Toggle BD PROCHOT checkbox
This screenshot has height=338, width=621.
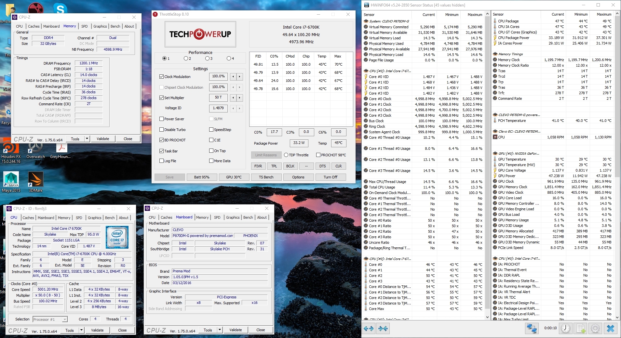click(x=161, y=140)
